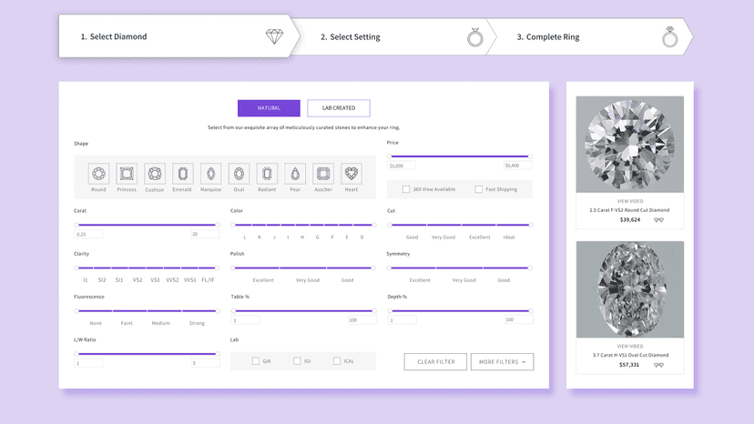Switch to the Lab Created tab
The width and height of the screenshot is (754, 424).
point(339,108)
